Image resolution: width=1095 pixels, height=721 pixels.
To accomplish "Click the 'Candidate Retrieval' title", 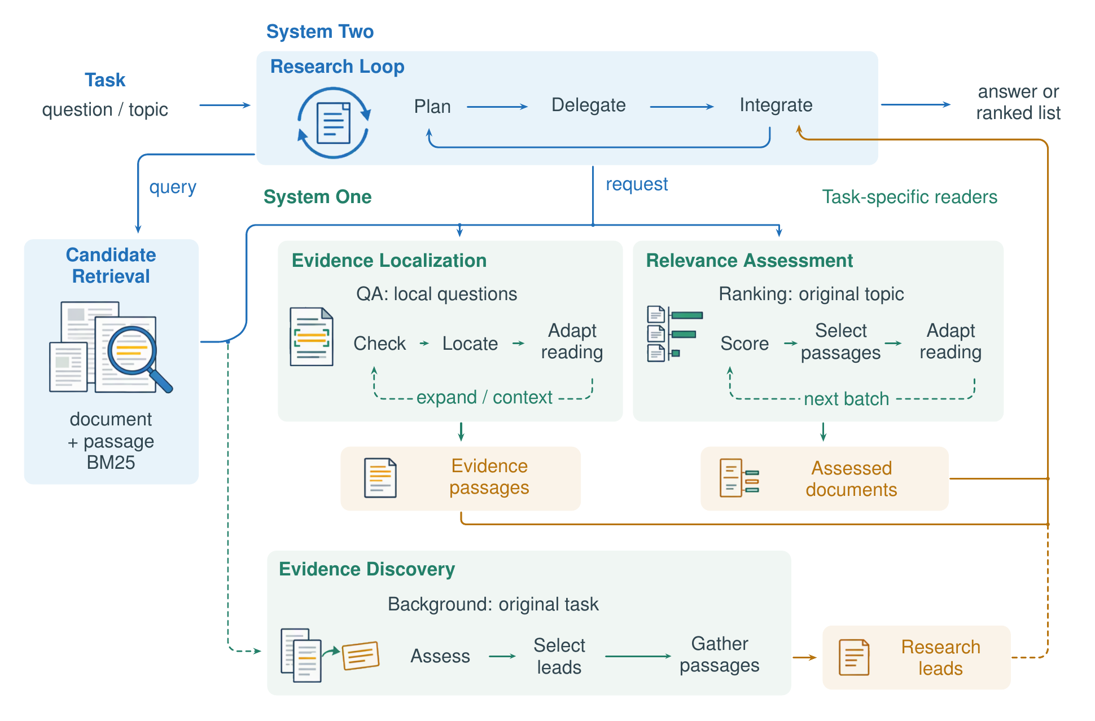I will tap(111, 266).
